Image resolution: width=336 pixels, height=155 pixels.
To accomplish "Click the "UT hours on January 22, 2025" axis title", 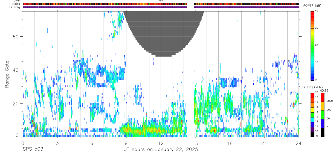I will tap(160, 149).
